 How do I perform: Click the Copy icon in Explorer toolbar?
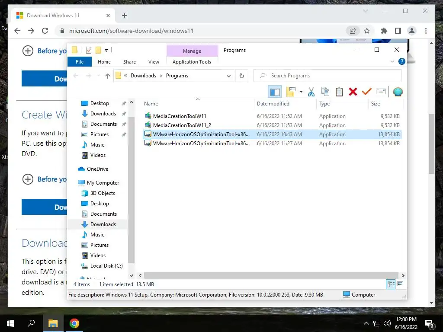tap(325, 92)
